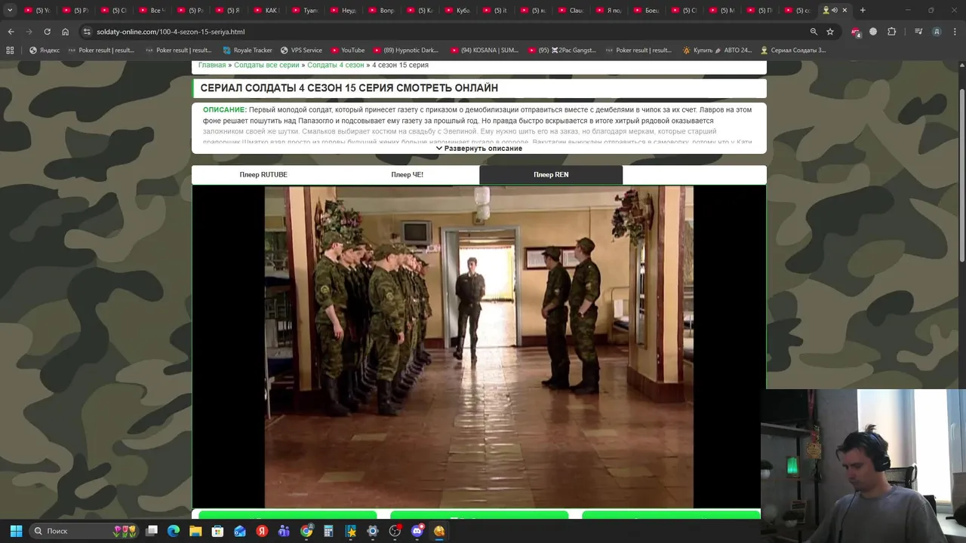Launch Microsoft Edge from the taskbar
The image size is (966, 543).
point(174,531)
